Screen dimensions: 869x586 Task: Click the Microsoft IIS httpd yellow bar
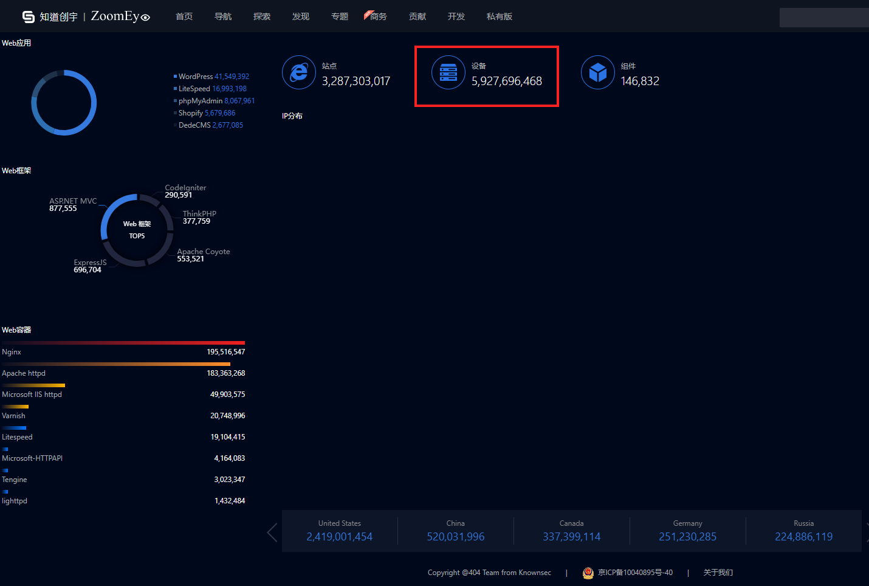point(33,385)
